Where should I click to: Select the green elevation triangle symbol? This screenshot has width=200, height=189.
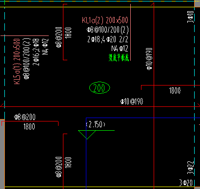(x=87, y=135)
